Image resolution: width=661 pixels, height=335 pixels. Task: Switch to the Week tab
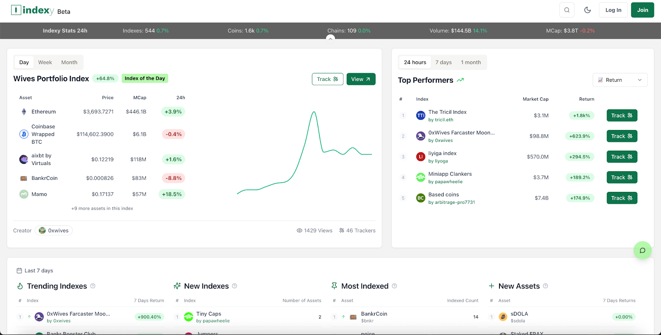(x=45, y=62)
